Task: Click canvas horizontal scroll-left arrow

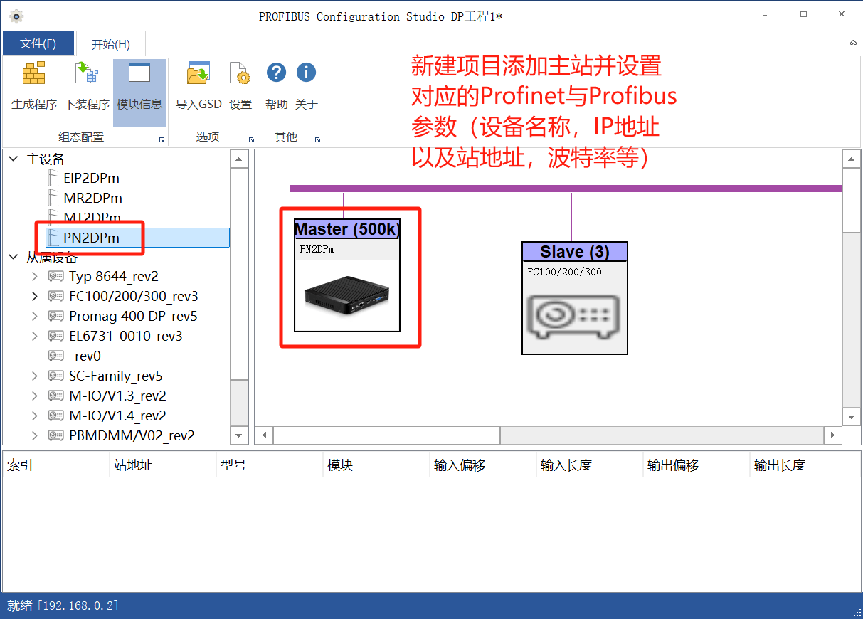Action: coord(264,435)
